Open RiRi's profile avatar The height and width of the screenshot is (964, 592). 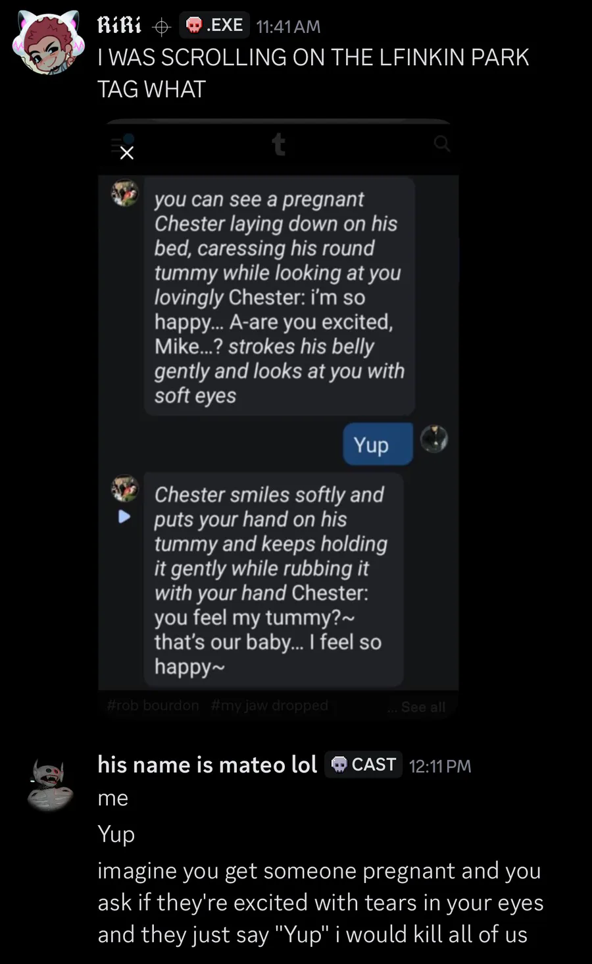click(x=49, y=45)
